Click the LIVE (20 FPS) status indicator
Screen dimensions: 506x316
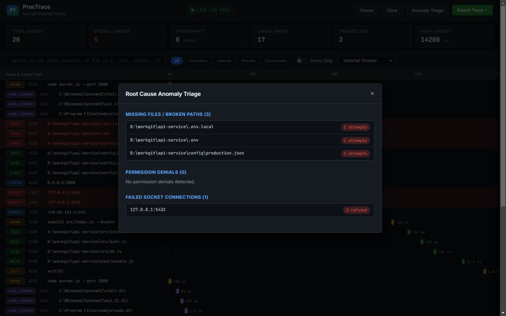[x=210, y=10]
